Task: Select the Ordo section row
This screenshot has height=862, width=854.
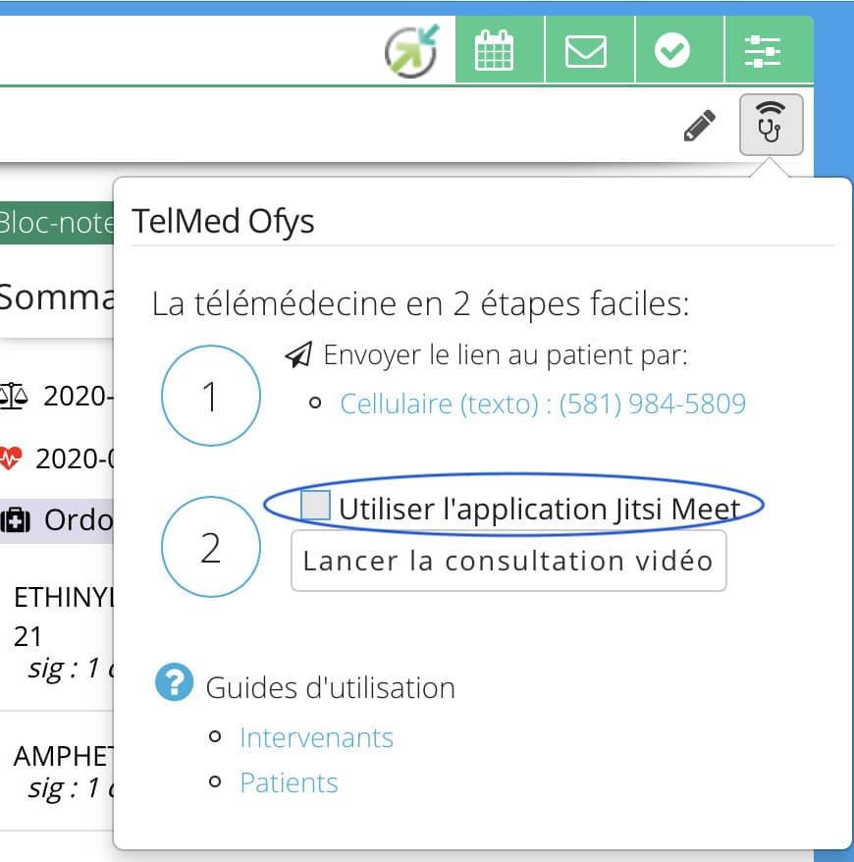Action: coord(57,520)
